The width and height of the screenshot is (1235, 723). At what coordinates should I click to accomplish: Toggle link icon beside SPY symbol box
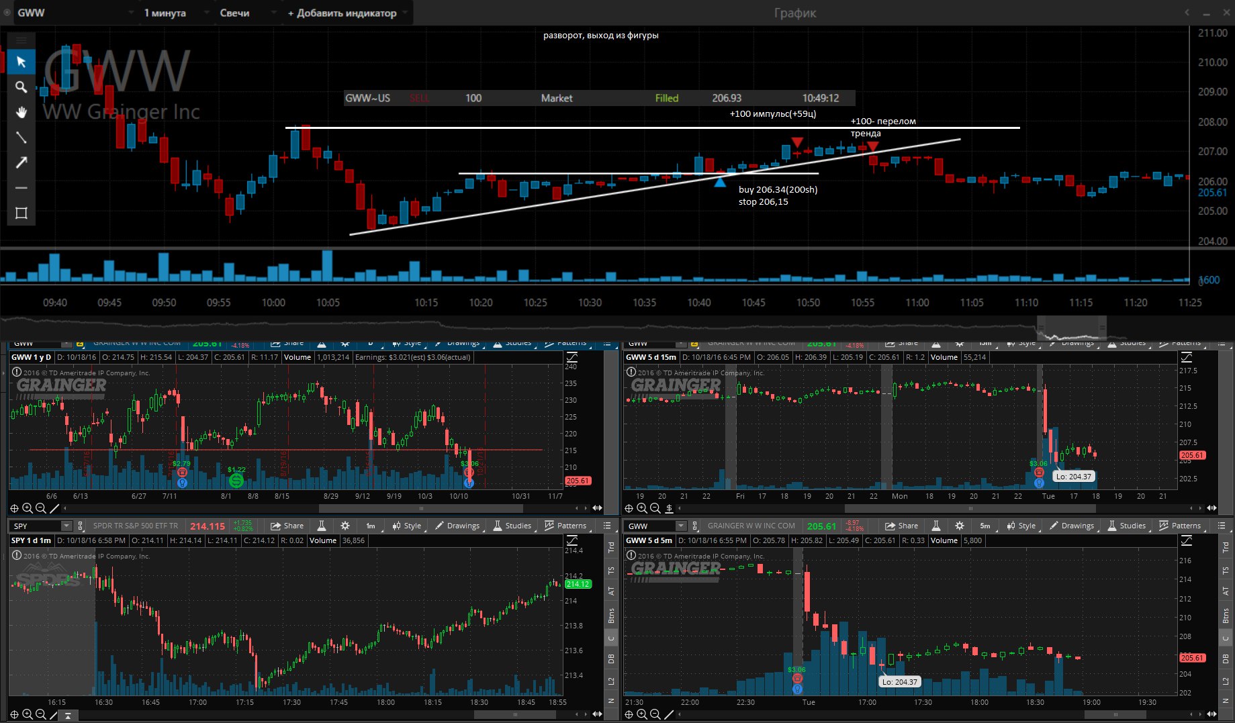click(x=81, y=526)
